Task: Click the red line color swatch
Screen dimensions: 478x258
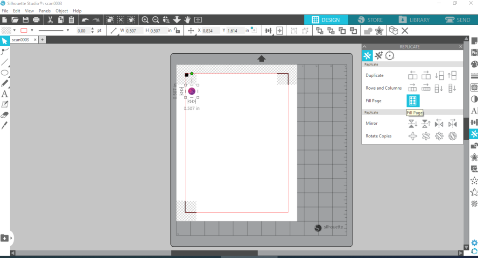Action: click(24, 30)
